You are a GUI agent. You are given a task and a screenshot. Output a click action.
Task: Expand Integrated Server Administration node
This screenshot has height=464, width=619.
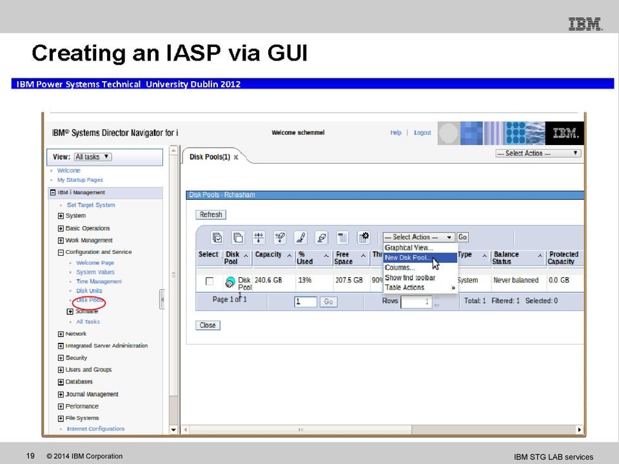[61, 346]
